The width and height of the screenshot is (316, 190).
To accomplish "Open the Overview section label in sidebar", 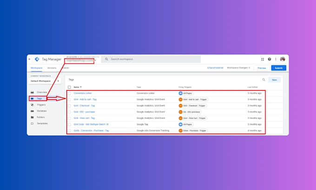I will tap(42, 92).
